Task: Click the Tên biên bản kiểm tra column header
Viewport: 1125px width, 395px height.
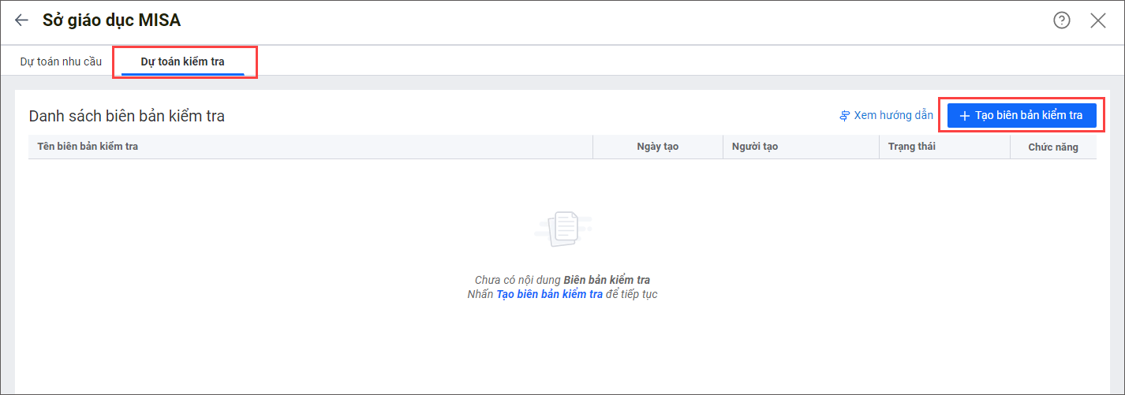Action: coord(88,147)
